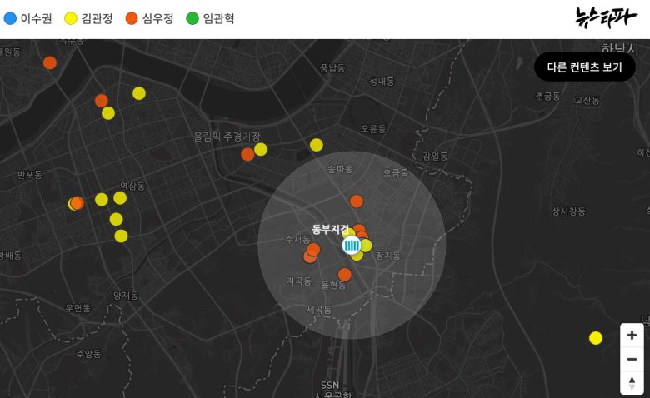Pick the orange marker under 올림픽 주경기장 label
The height and width of the screenshot is (398, 650).
point(247,154)
